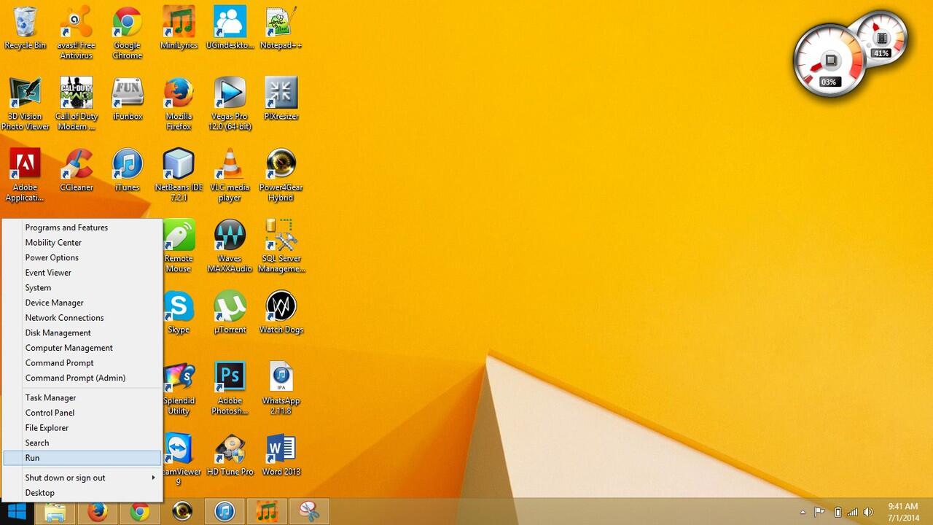Screen dimensions: 933x525
Task: Launch VLC media player shortcut
Action: point(230,175)
